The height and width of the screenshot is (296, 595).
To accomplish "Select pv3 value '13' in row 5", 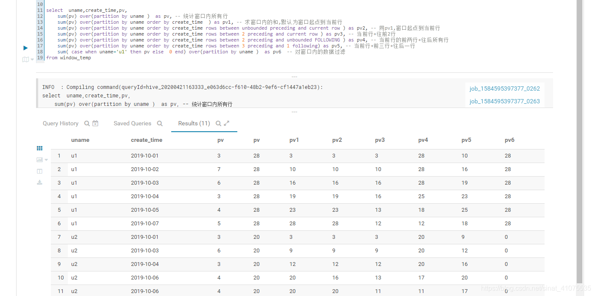I will coord(378,210).
